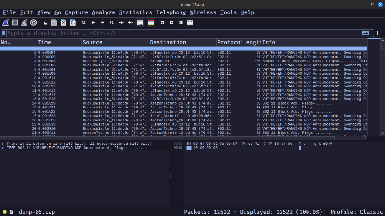Image resolution: width=385 pixels, height=216 pixels.
Task: Find a packet with the magnifier icon
Action: [84, 23]
